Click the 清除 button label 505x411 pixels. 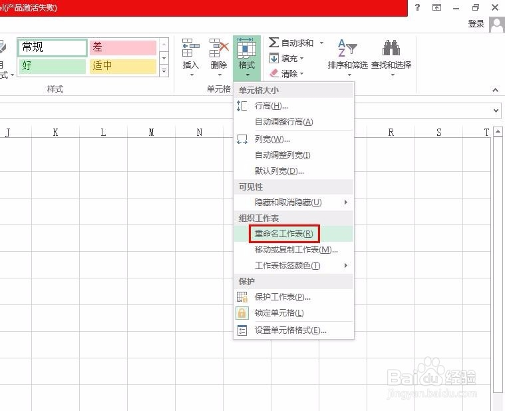(289, 73)
